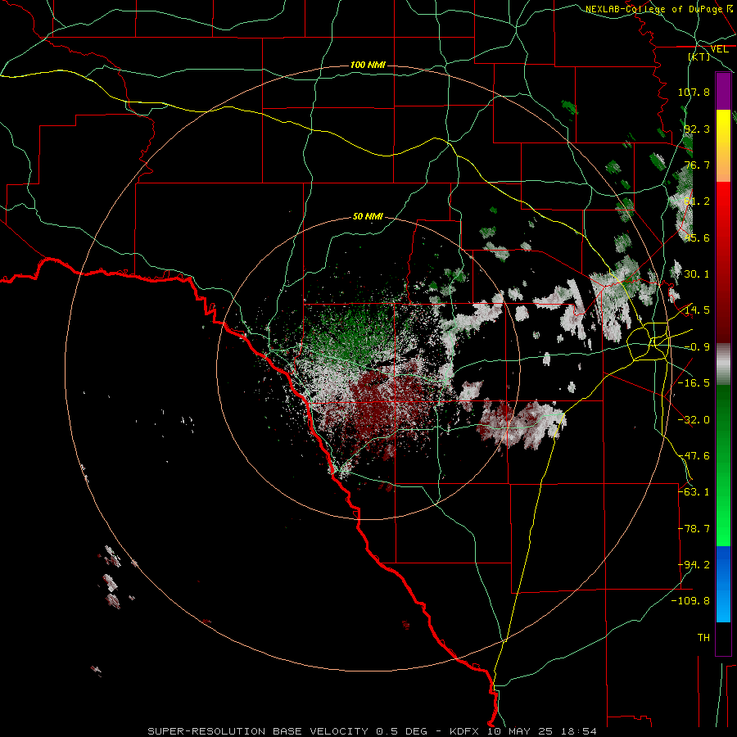The height and width of the screenshot is (737, 737).
Task: Click the VEL legend title
Action: pos(719,49)
